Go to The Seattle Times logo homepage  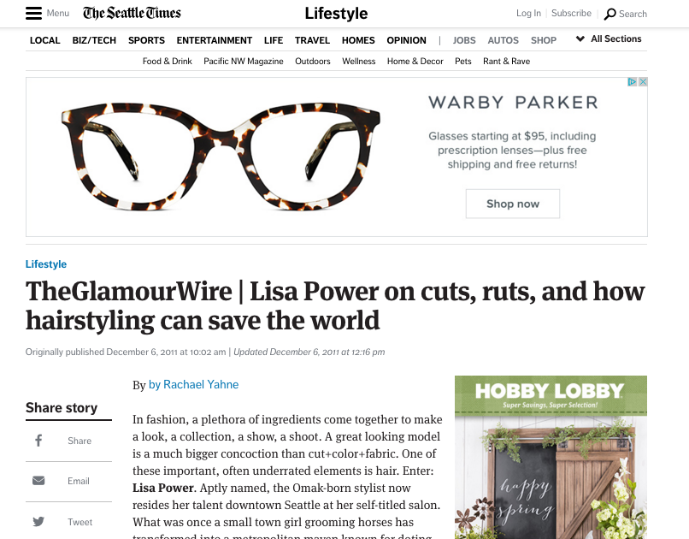coord(132,13)
